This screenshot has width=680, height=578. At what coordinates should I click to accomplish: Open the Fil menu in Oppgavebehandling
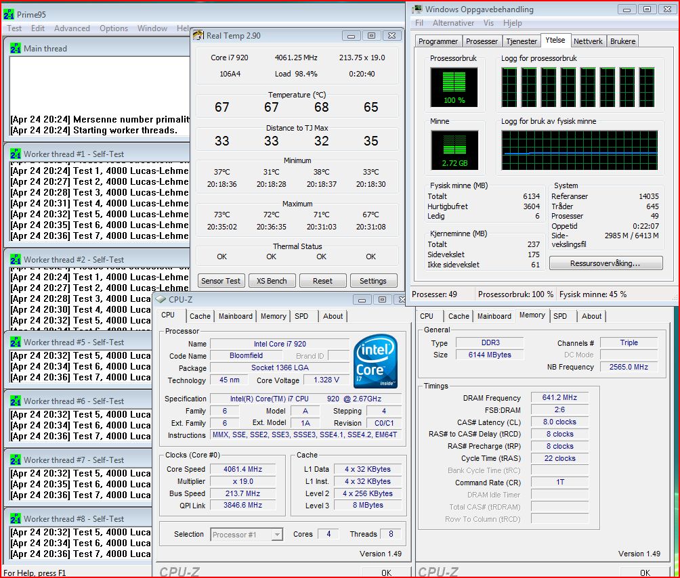coord(419,23)
